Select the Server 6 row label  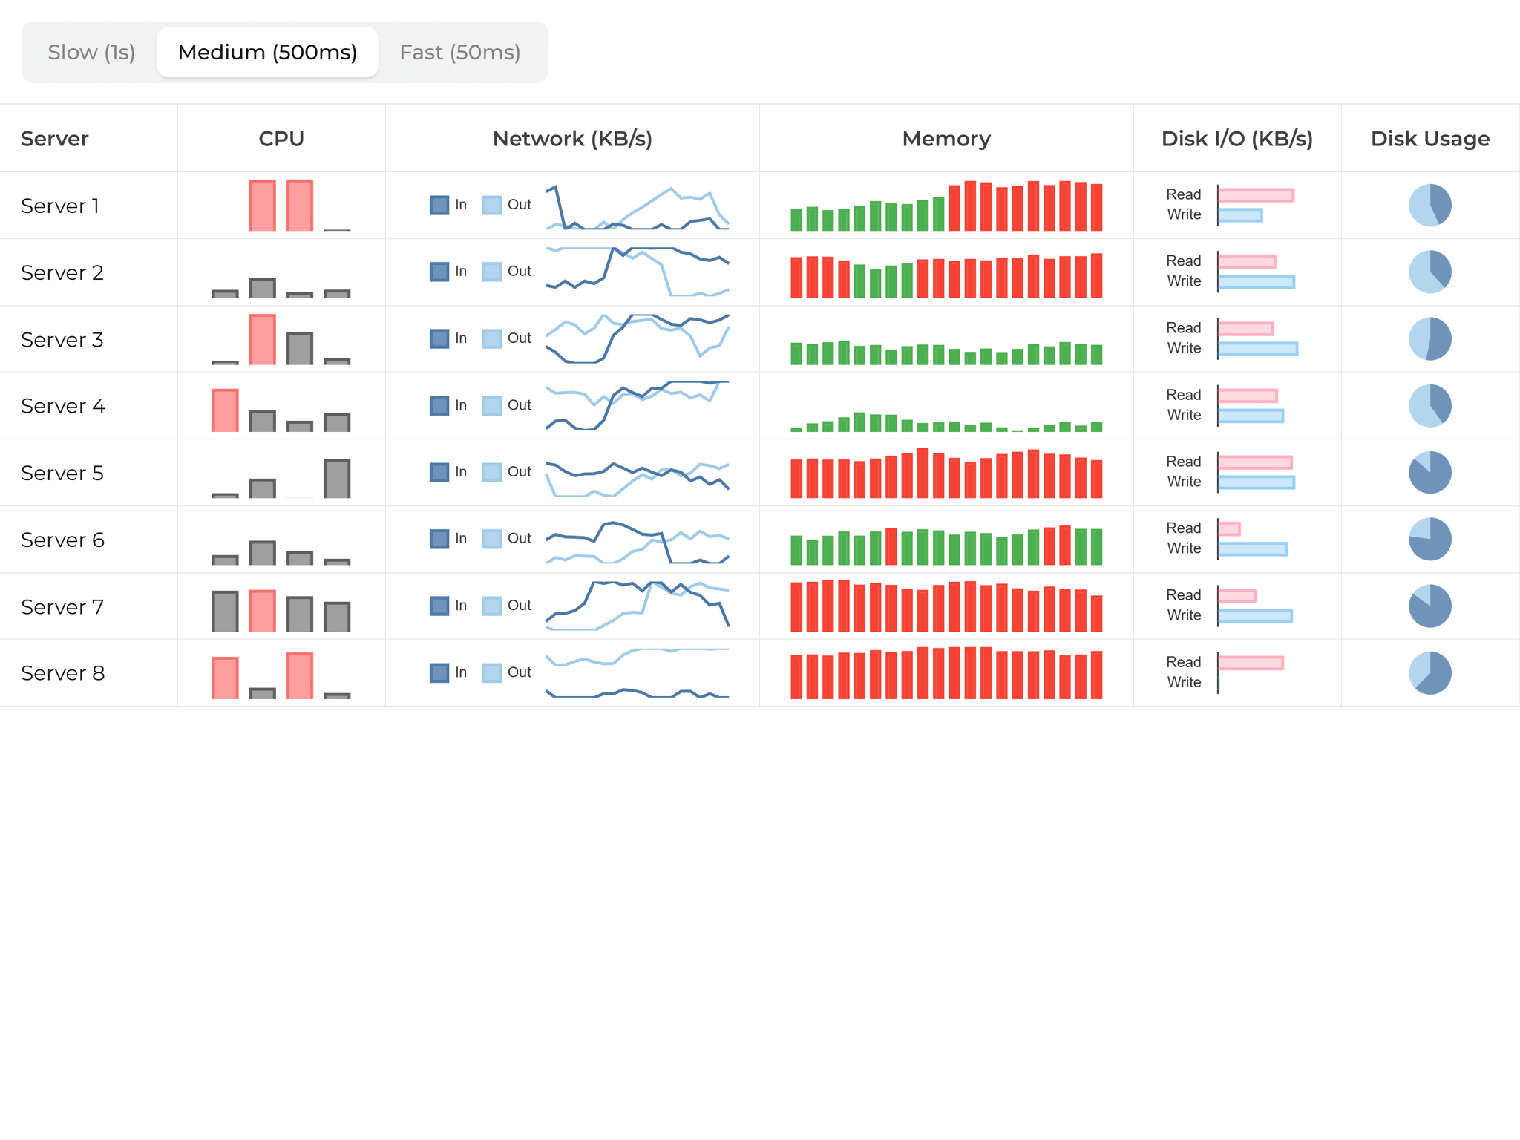pos(63,540)
